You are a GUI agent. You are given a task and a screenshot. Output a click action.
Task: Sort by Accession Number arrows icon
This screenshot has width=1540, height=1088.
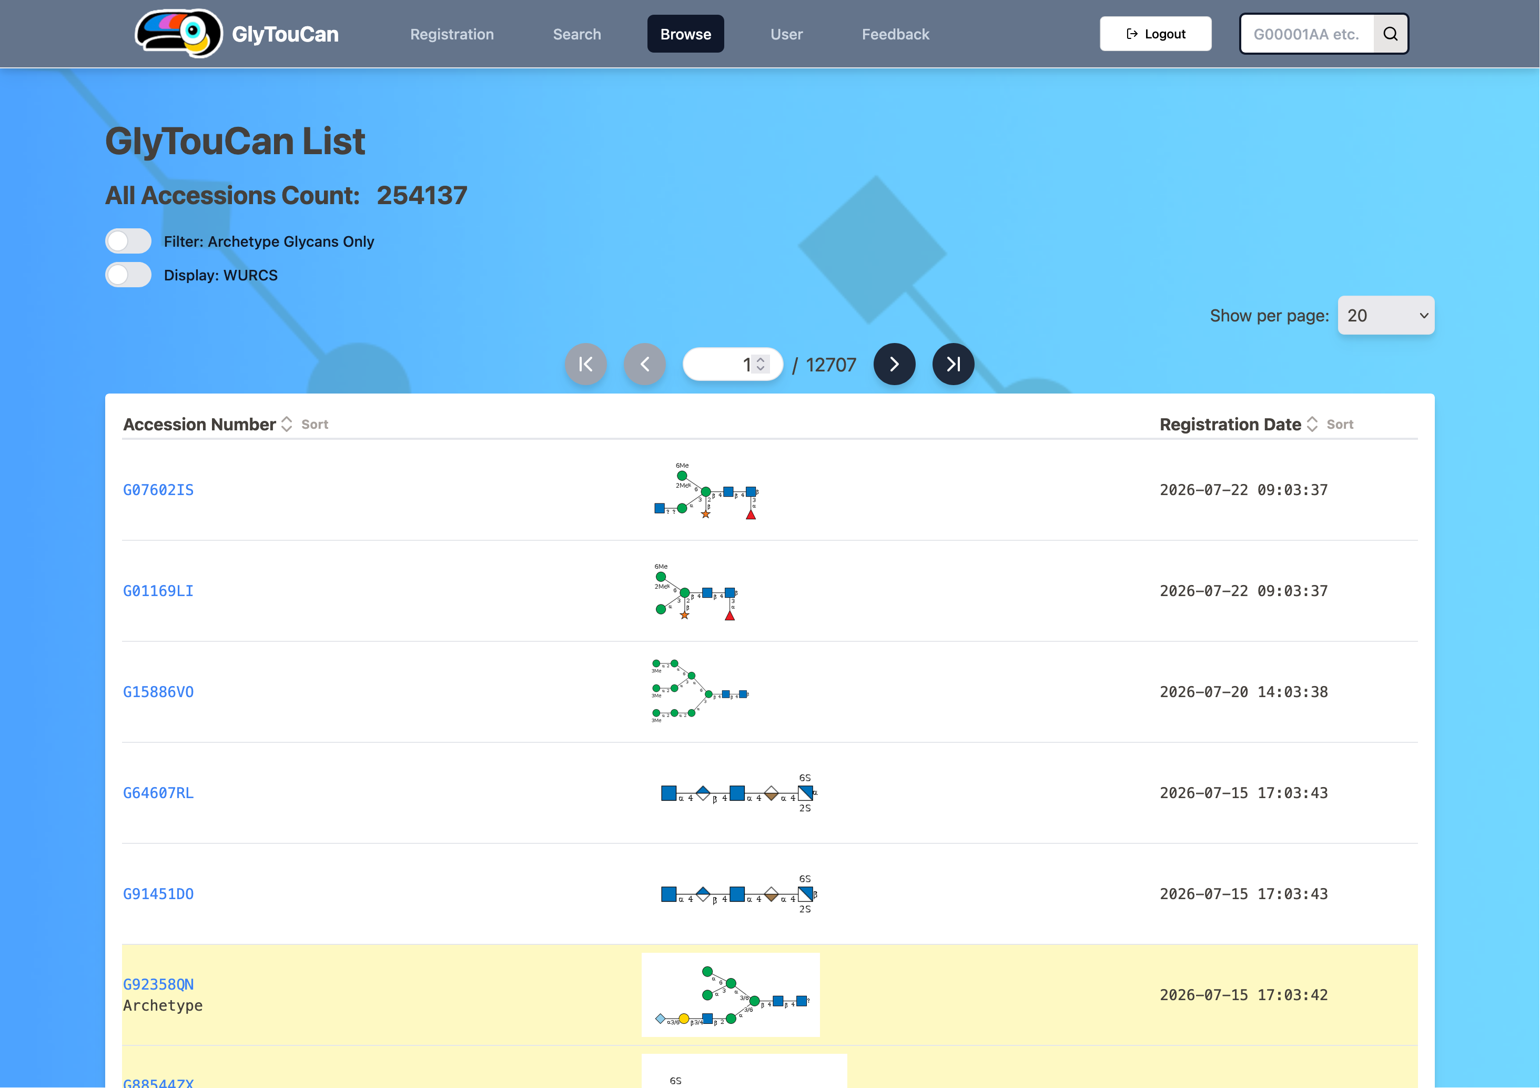(x=287, y=424)
